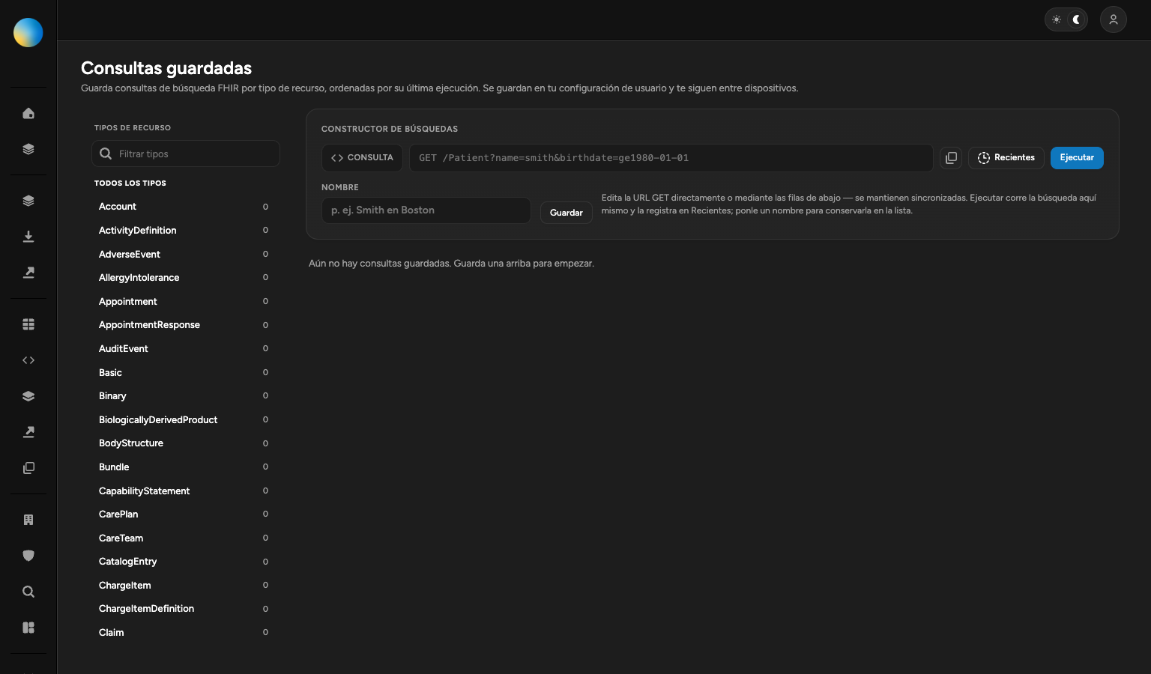Pick CarePlan from the resource types

pyautogui.click(x=184, y=514)
